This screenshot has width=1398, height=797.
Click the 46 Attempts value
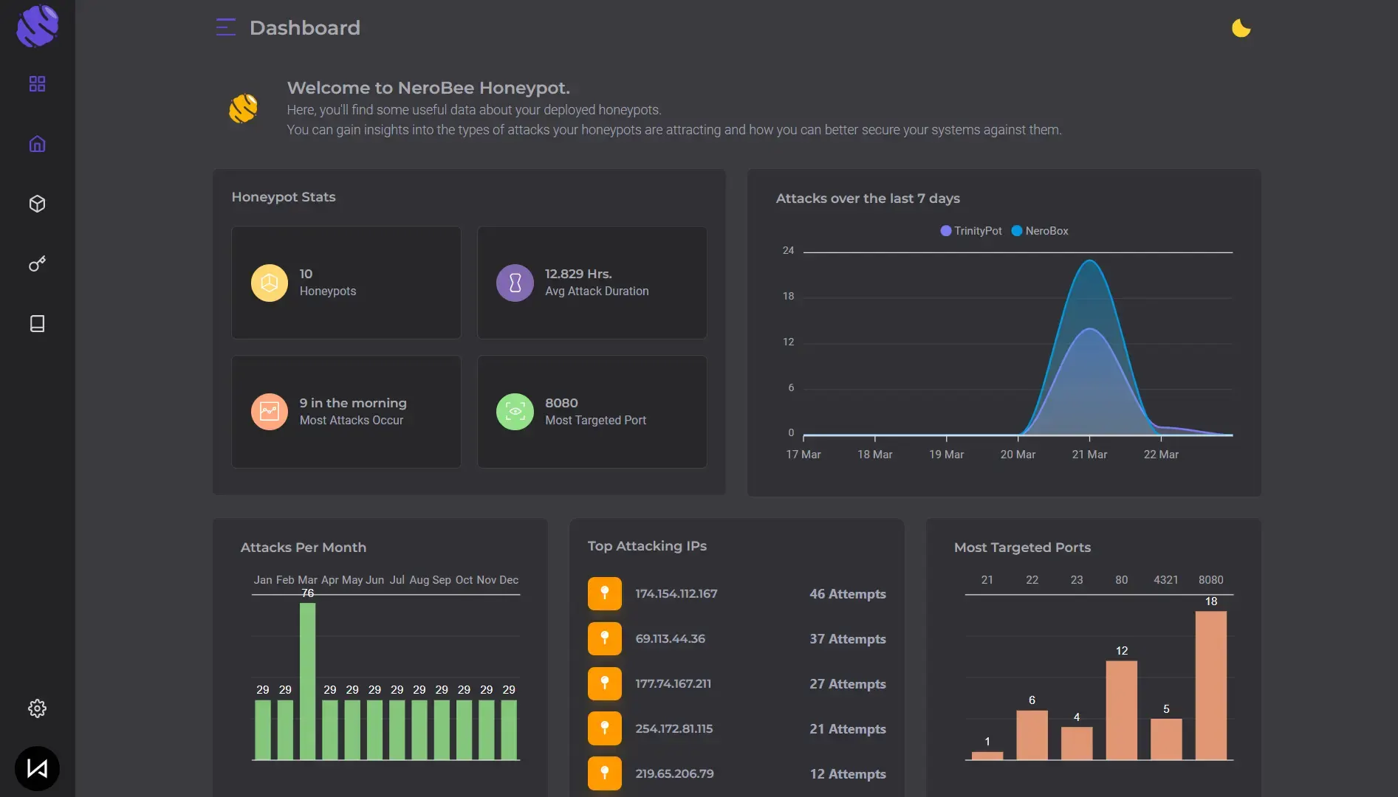(848, 594)
